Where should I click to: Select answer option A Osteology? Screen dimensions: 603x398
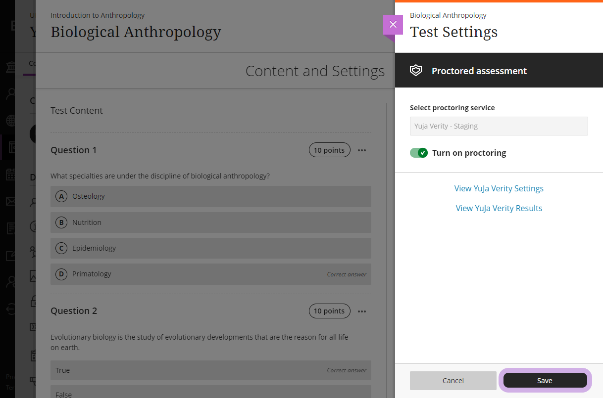(210, 196)
